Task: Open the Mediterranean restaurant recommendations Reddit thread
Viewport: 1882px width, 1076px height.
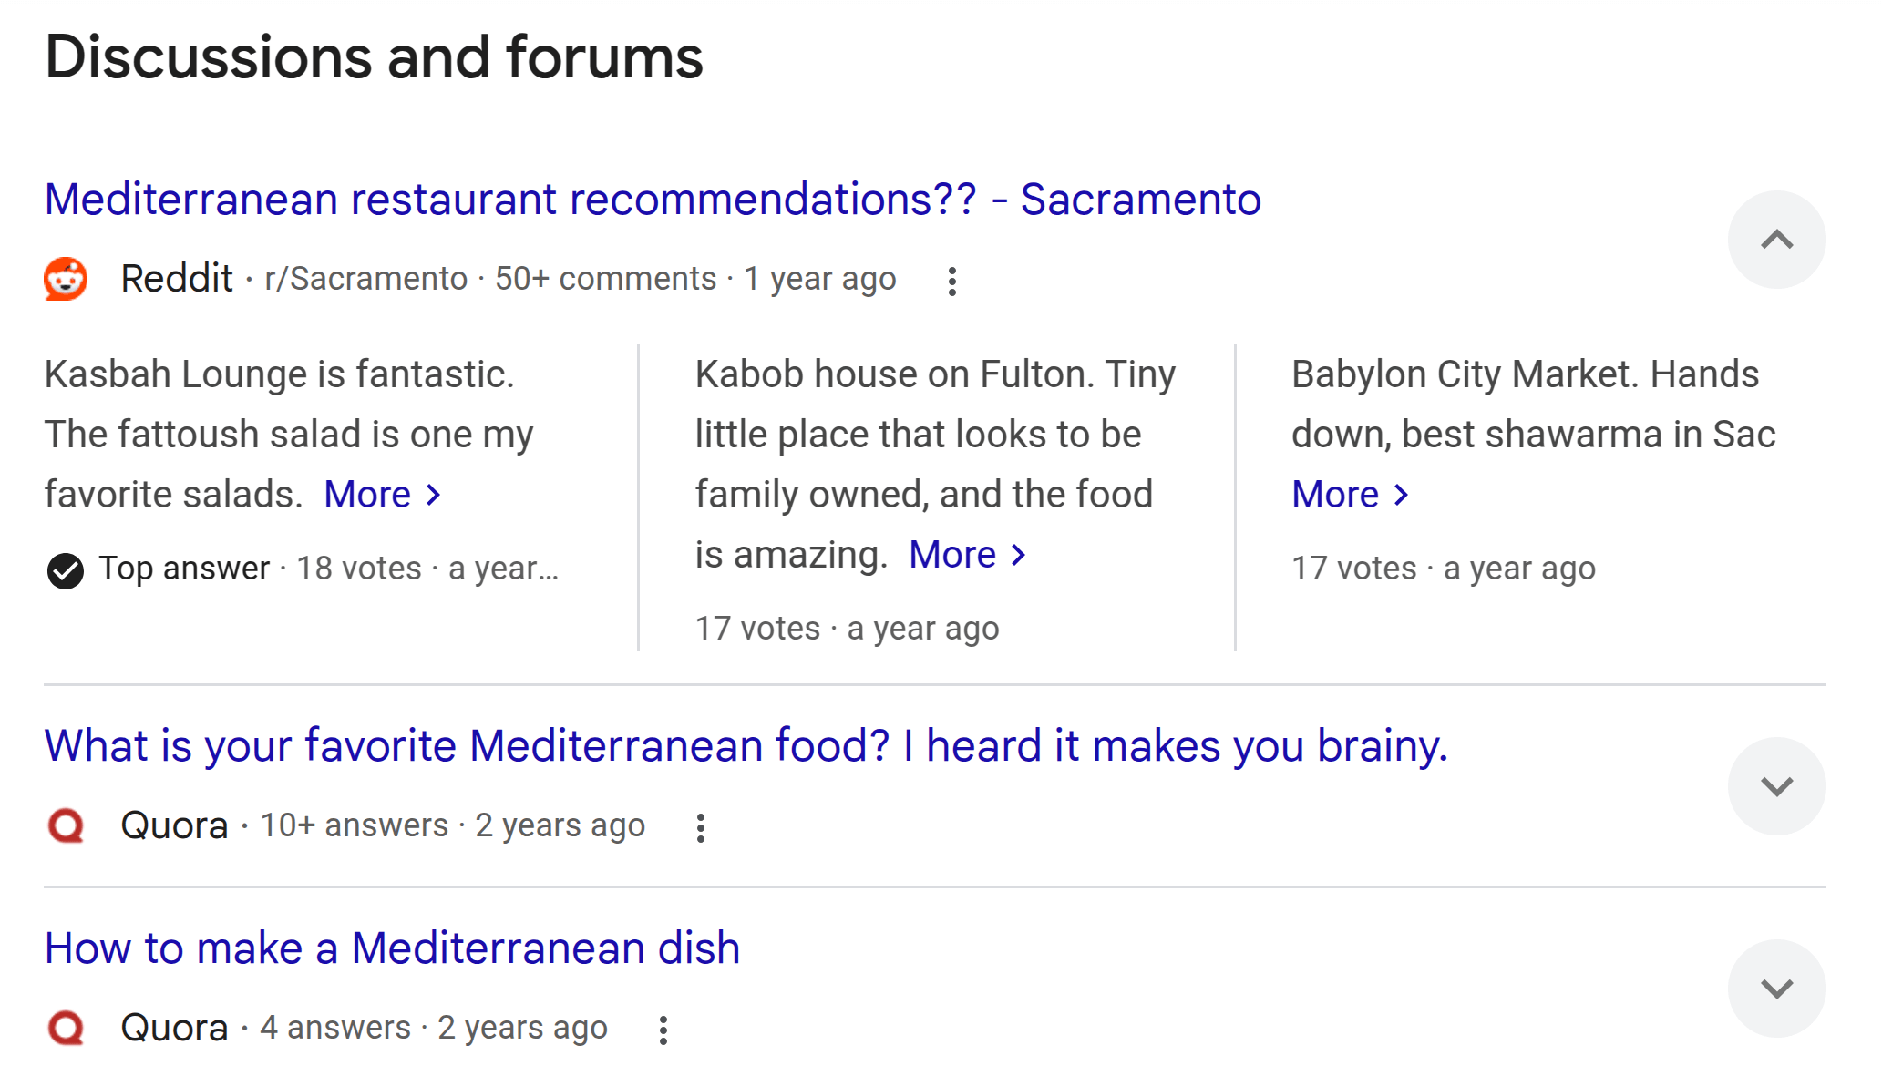Action: click(653, 199)
